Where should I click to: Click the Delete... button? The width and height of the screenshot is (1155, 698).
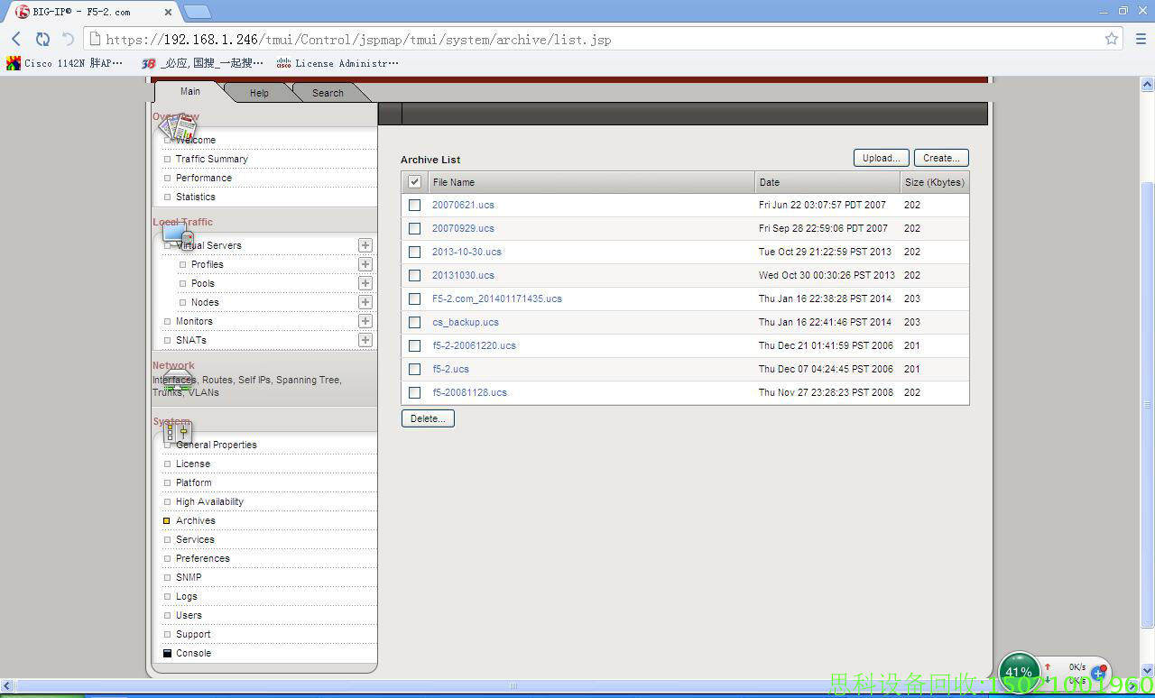[428, 418]
